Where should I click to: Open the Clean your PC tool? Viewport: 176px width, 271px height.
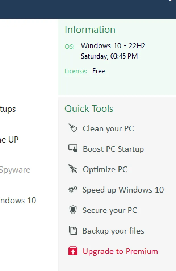coord(108,129)
